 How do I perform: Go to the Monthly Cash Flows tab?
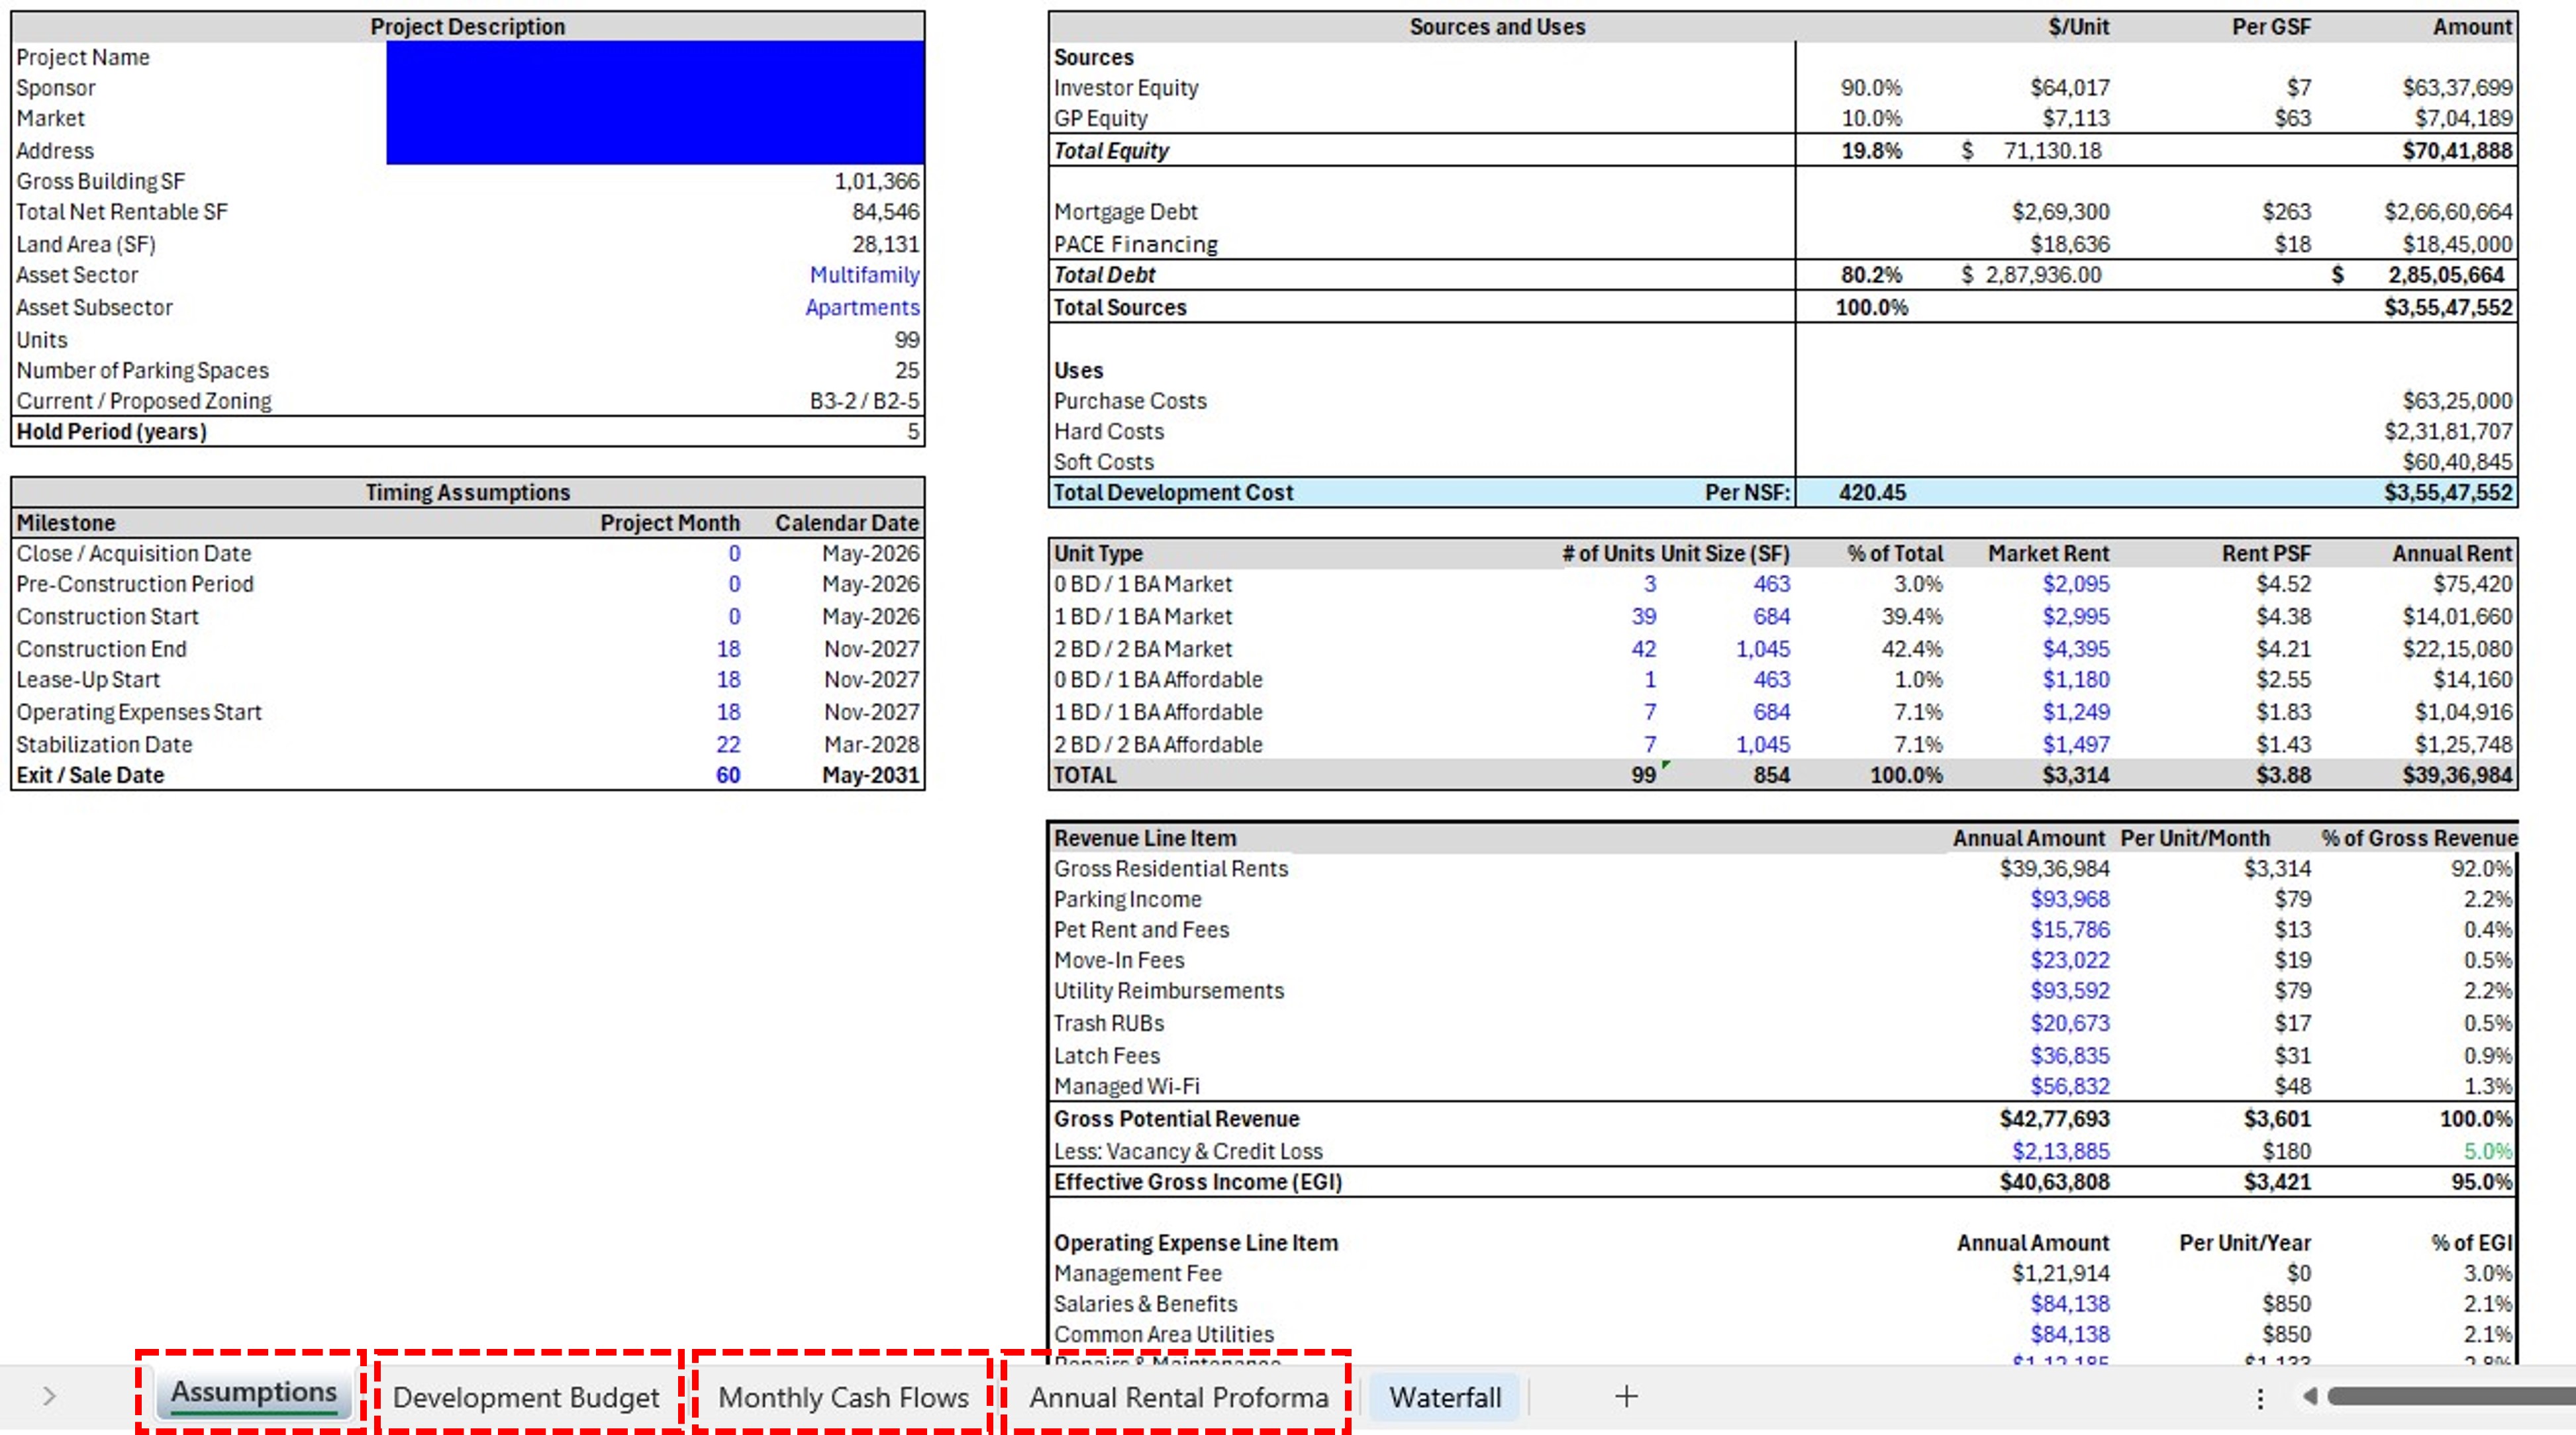843,1397
